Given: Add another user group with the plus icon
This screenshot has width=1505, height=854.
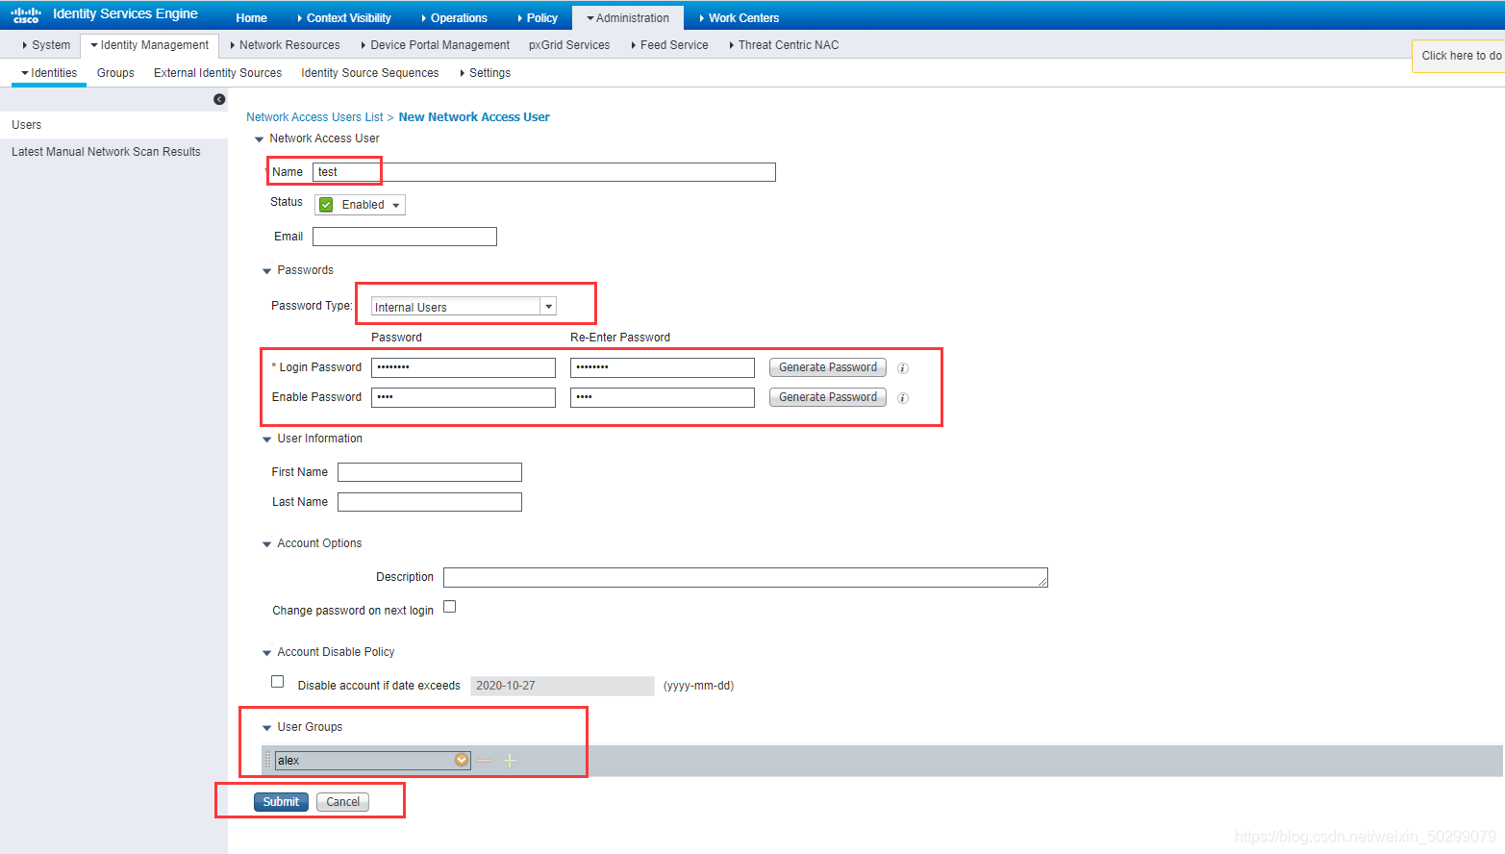Looking at the screenshot, I should point(509,760).
